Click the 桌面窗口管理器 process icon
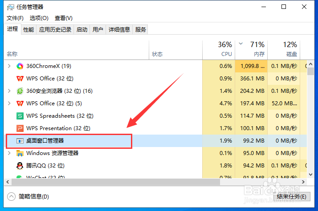The width and height of the screenshot is (318, 211). (x=20, y=141)
